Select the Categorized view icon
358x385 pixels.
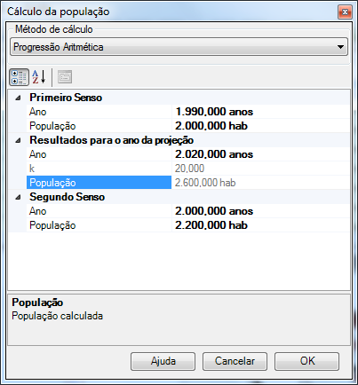click(x=19, y=77)
